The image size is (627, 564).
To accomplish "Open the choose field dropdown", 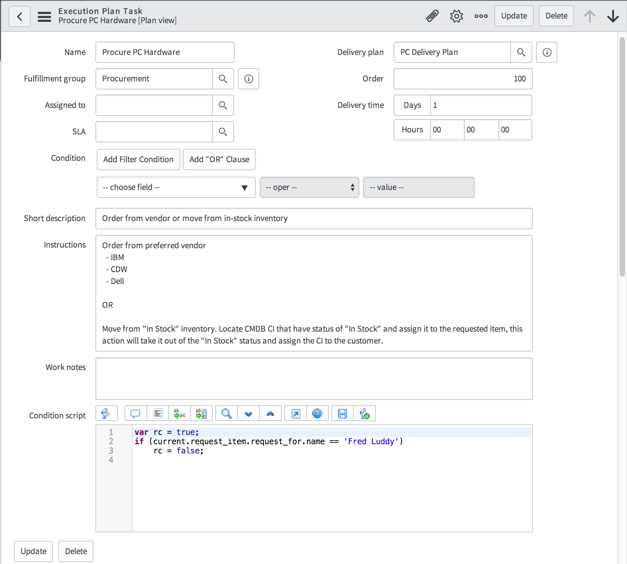I will coord(176,187).
